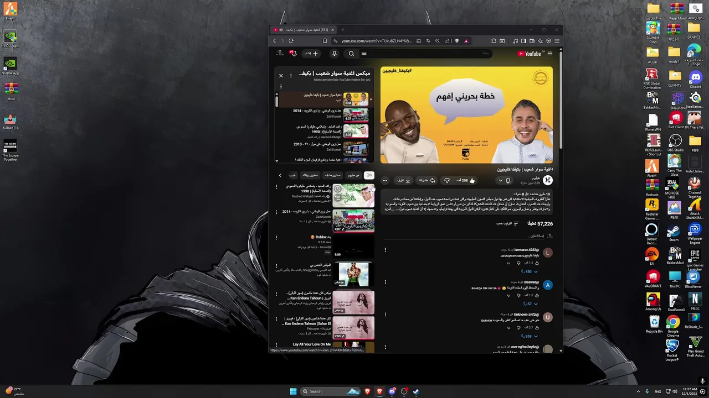Start YouTube voice search microphone
This screenshot has width=709, height=398.
[334, 54]
